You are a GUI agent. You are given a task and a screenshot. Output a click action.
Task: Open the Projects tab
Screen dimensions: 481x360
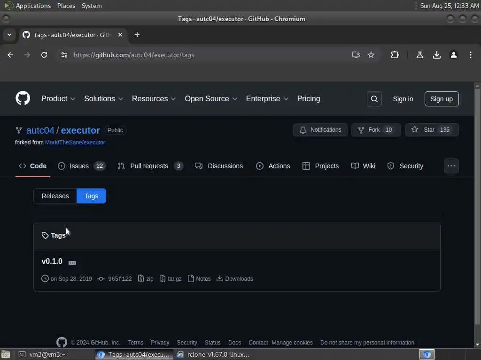coord(320,166)
